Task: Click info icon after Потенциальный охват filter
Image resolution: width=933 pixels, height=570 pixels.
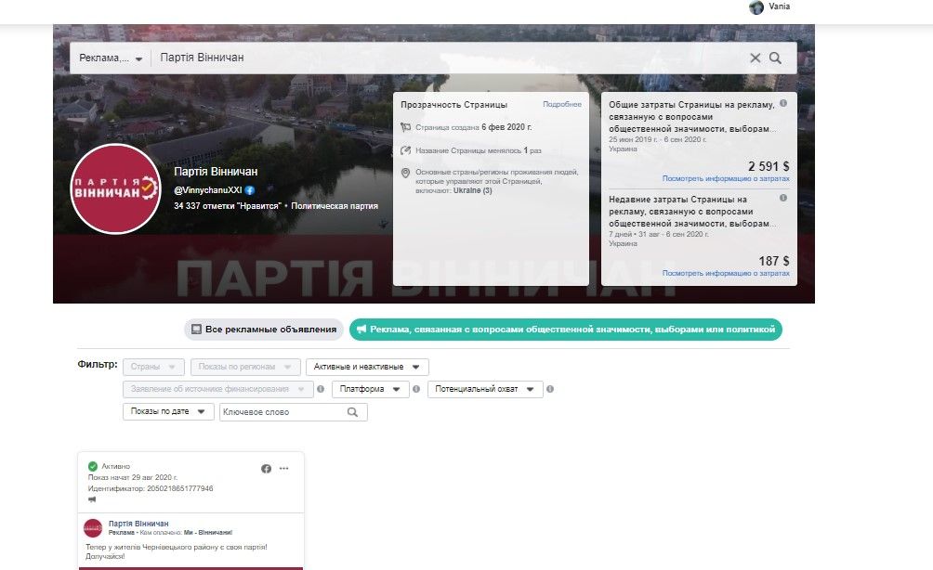Action: (x=552, y=390)
